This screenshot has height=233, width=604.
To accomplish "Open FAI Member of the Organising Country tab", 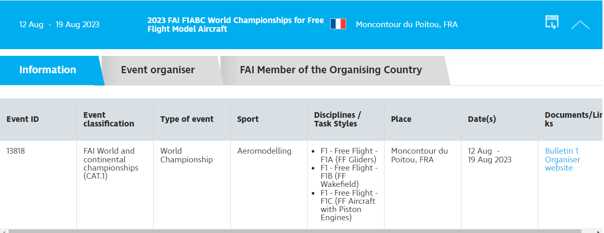I will point(331,70).
